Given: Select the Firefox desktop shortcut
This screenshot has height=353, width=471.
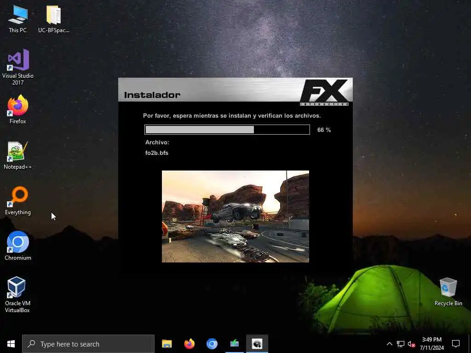Looking at the screenshot, I should [18, 109].
